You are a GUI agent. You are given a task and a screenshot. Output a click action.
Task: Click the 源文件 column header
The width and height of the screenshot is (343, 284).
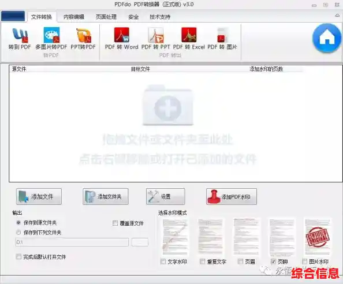(19, 69)
